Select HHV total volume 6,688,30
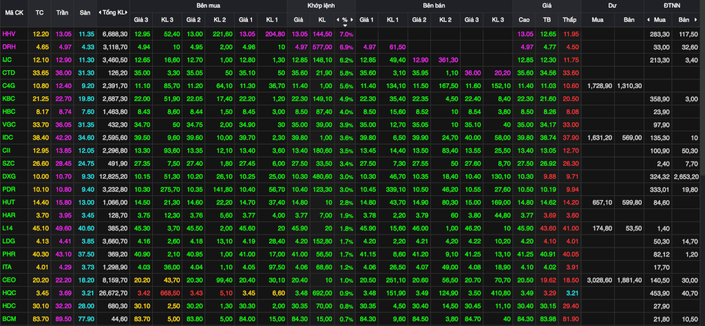This screenshot has width=705, height=326. (x=115, y=34)
